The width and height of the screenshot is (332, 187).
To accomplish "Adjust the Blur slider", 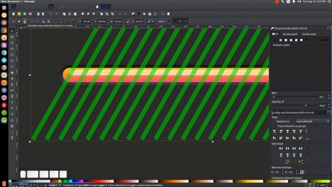I will pyautogui.click(x=295, y=97).
